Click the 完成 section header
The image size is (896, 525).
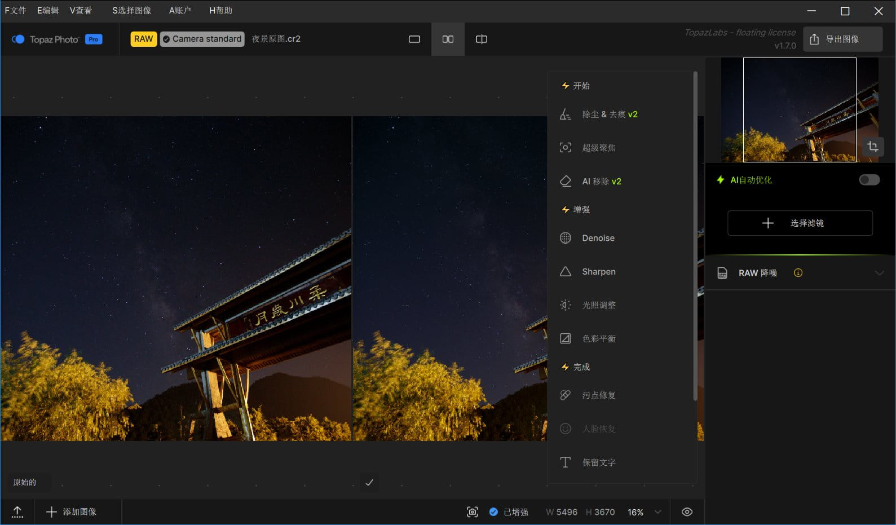tap(576, 367)
